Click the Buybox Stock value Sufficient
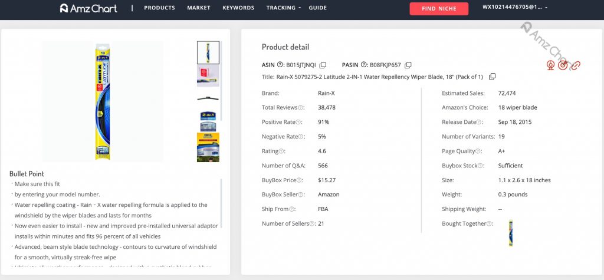The height and width of the screenshot is (280, 604). pyautogui.click(x=510, y=166)
